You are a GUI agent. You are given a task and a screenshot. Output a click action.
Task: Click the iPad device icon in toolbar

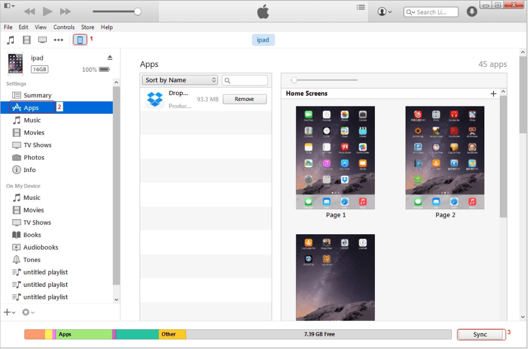(x=80, y=40)
